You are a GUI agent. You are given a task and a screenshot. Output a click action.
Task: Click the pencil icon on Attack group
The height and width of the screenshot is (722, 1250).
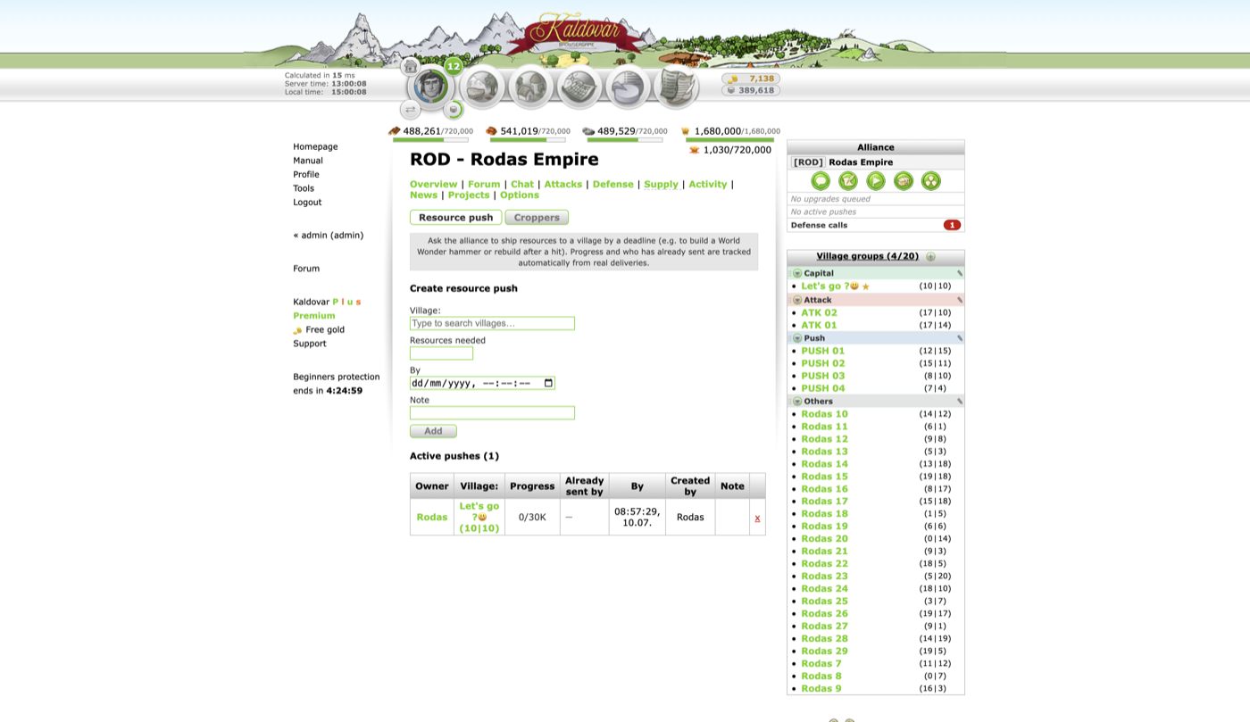(960, 300)
